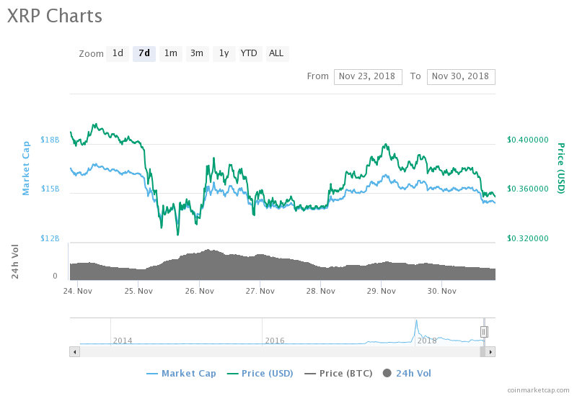Click the $12B market cap label
The width and height of the screenshot is (577, 396).
coord(50,238)
